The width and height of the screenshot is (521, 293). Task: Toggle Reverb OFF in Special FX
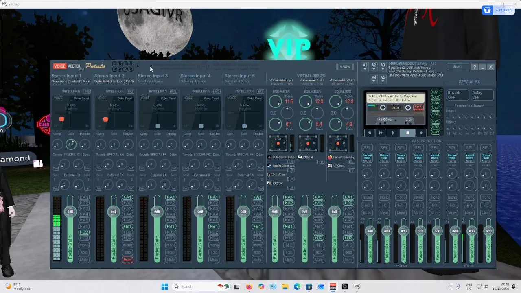(458, 95)
